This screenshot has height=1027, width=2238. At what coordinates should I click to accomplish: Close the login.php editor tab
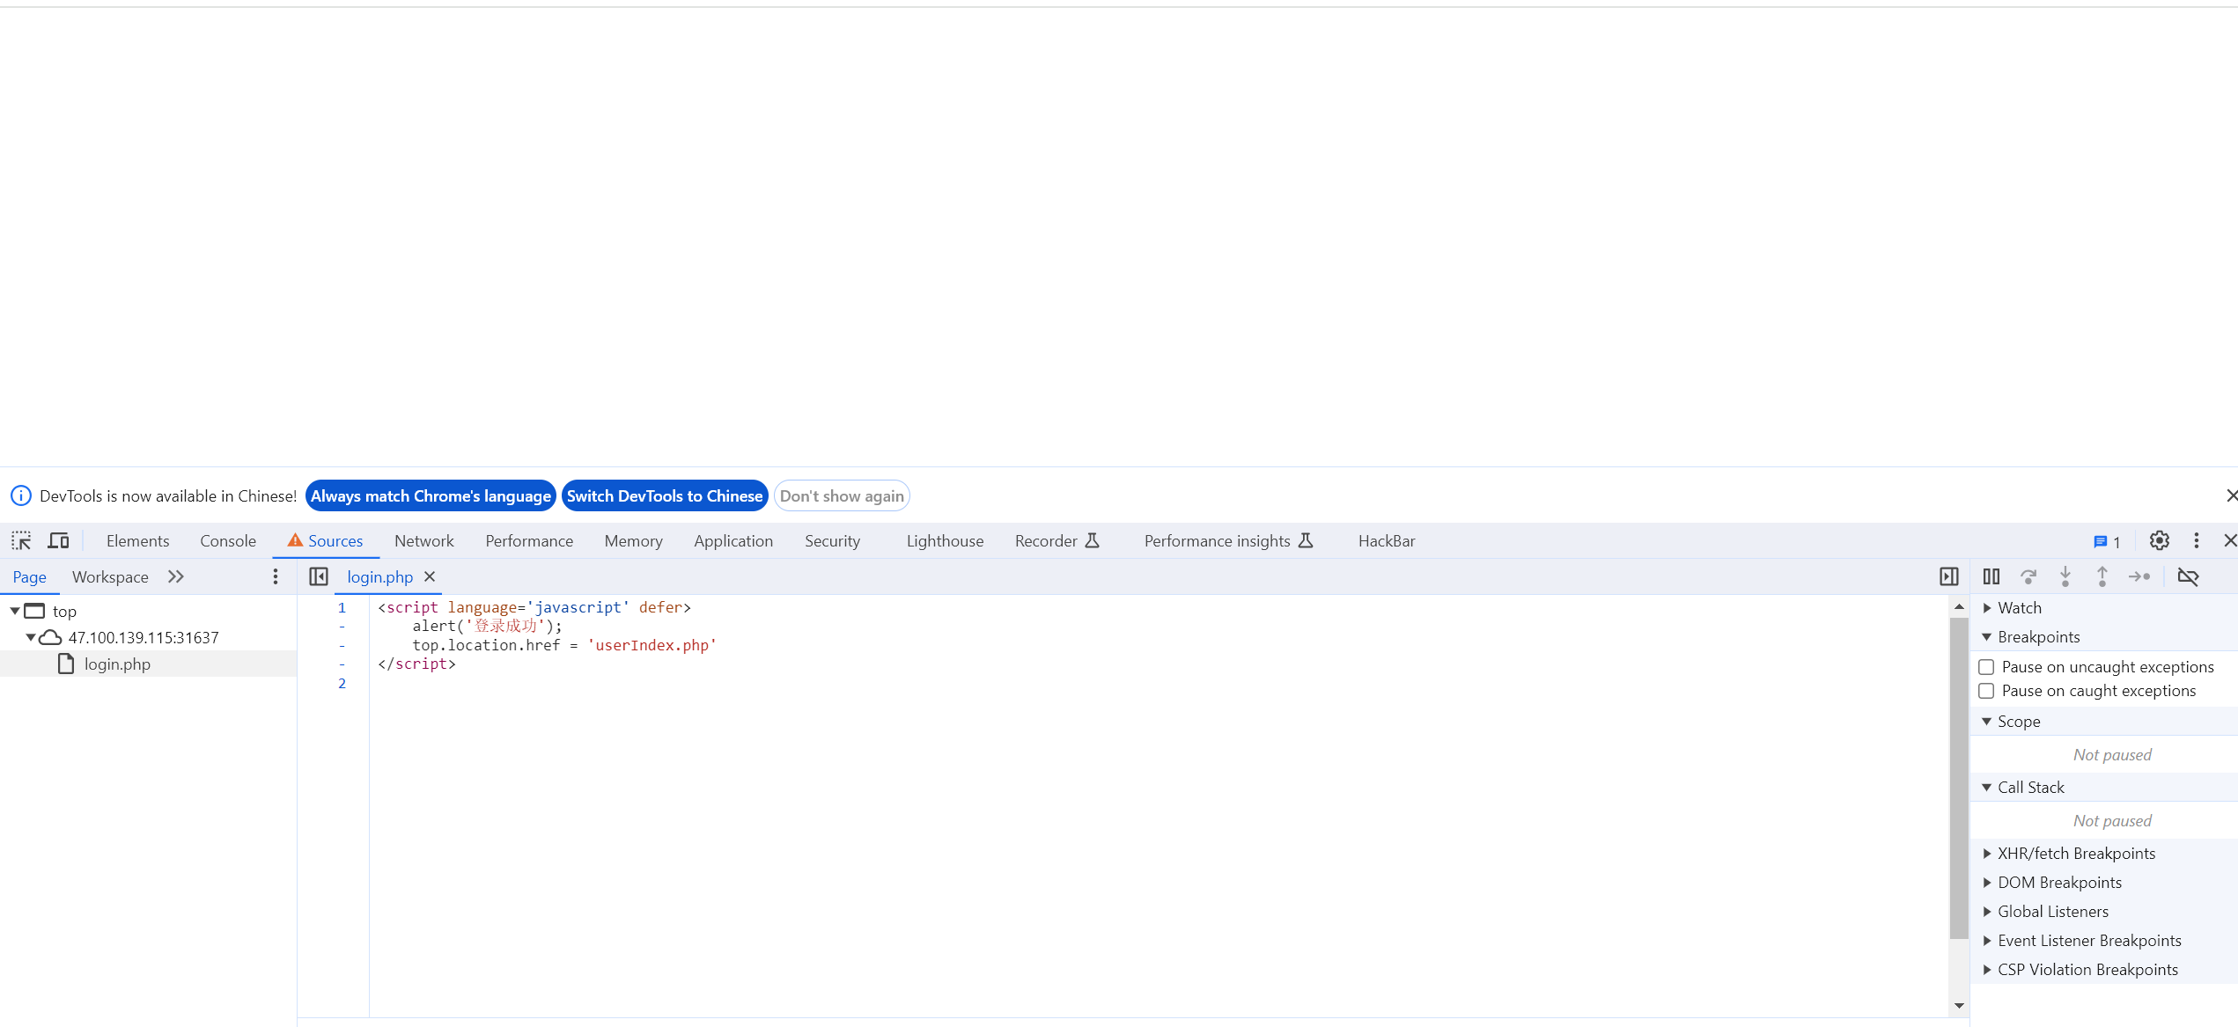point(430,576)
